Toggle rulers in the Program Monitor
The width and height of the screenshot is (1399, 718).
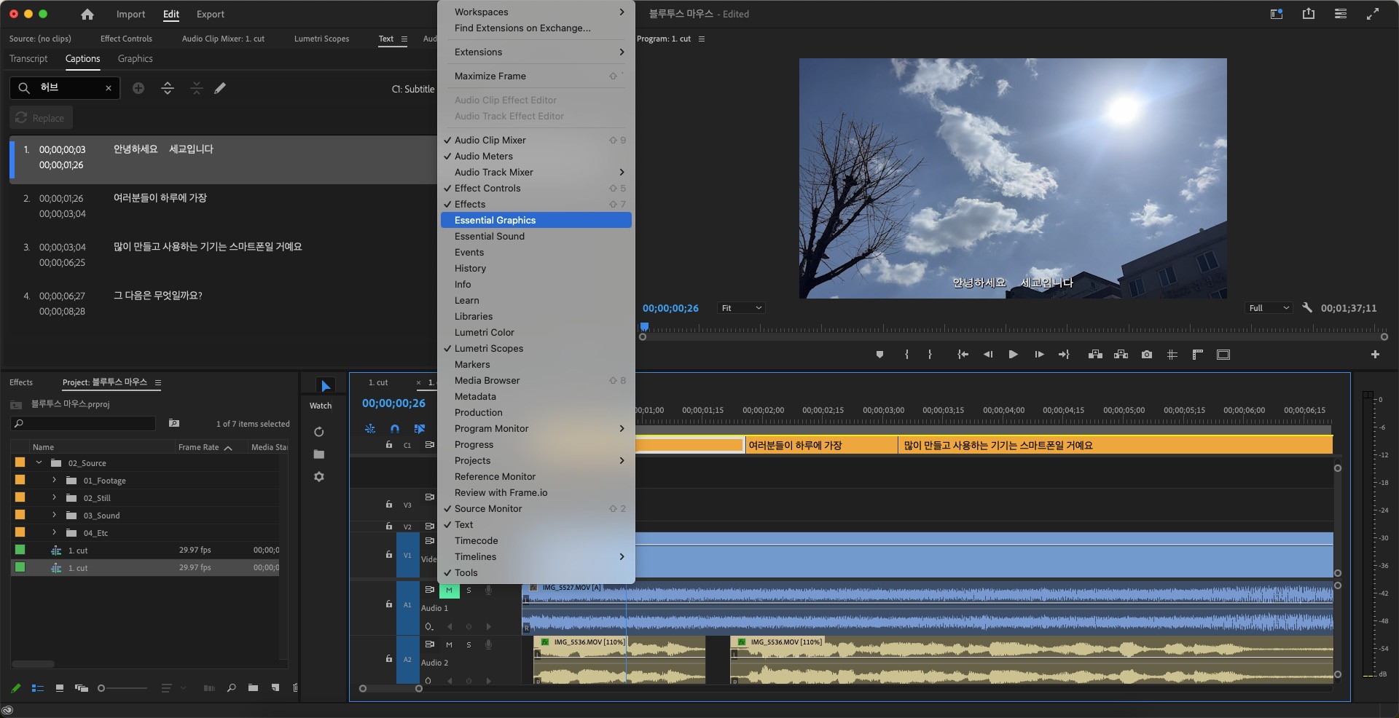click(x=1197, y=355)
